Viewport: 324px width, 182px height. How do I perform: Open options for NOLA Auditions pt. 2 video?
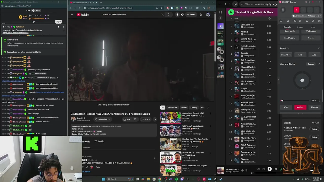[x=210, y=113]
